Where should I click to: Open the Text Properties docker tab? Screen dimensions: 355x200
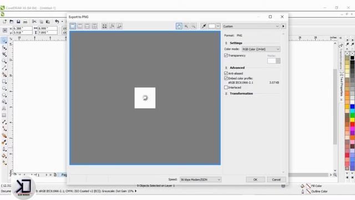342,86
